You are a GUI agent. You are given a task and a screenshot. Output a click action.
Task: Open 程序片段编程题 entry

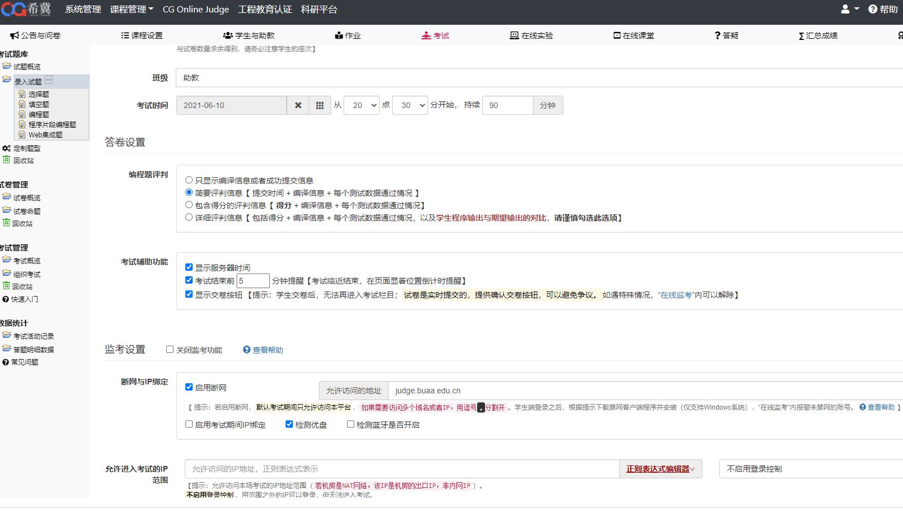click(52, 125)
